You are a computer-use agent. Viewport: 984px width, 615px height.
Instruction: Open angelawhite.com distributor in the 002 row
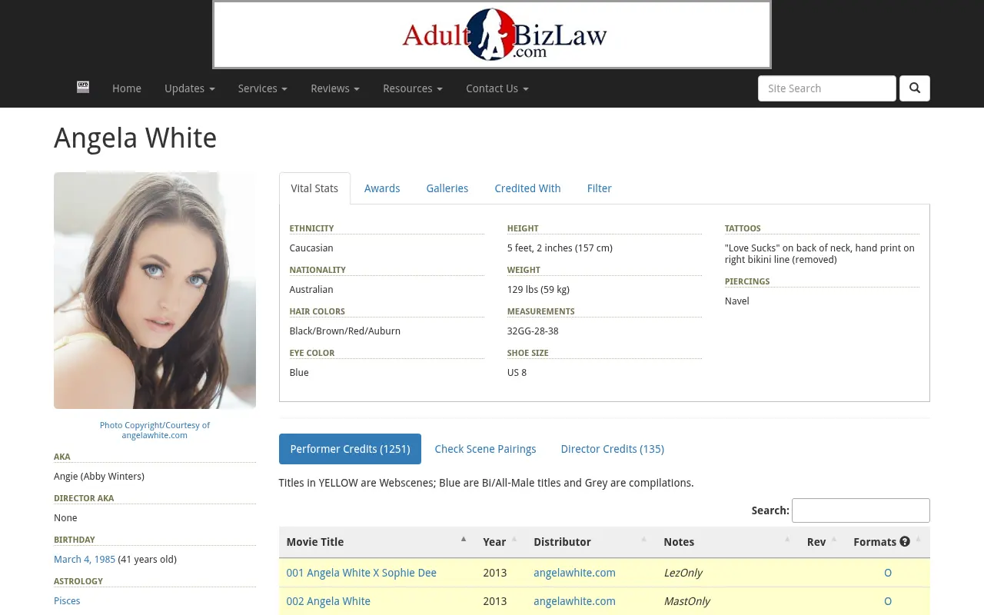[574, 601]
